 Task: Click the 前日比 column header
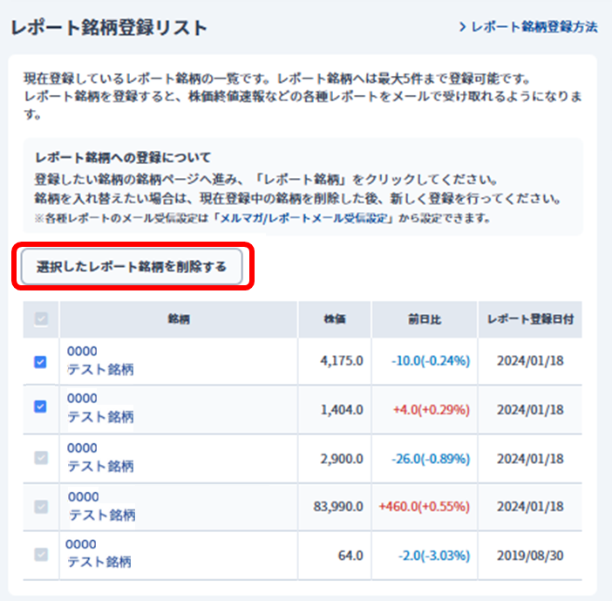tap(425, 320)
